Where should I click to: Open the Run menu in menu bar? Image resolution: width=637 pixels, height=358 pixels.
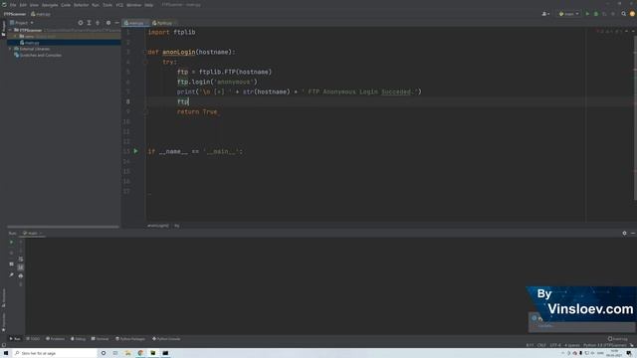[x=96, y=5]
